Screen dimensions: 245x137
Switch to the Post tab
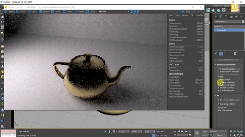pos(171,15)
